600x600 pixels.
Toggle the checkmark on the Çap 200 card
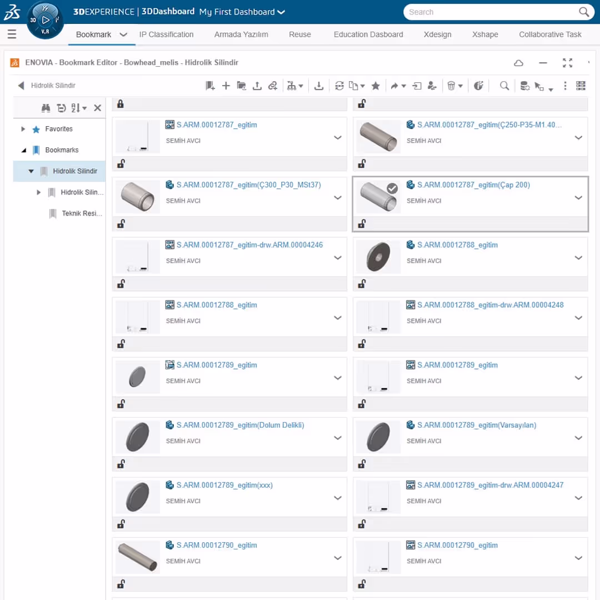point(392,188)
